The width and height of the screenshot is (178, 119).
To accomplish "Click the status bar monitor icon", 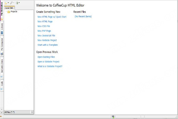I will coord(113,117).
